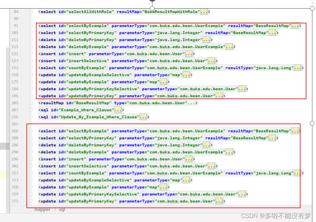Viewport: 316px width, 222px height.
Task: Click the expand icon at line 327
Action: (x=30, y=173)
